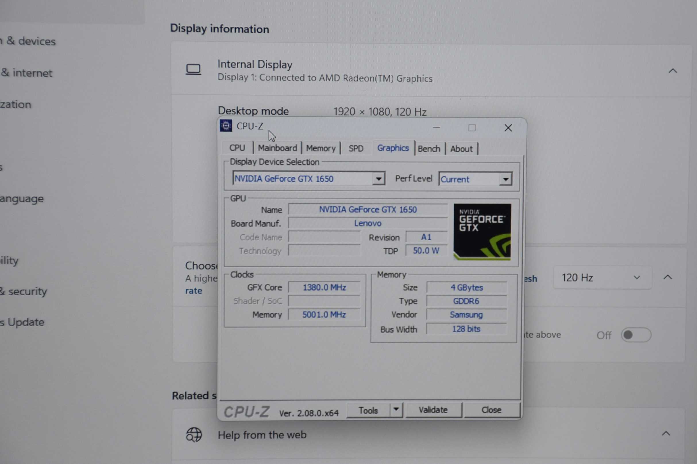
Task: Collapse the Internal Display section
Action: (673, 71)
